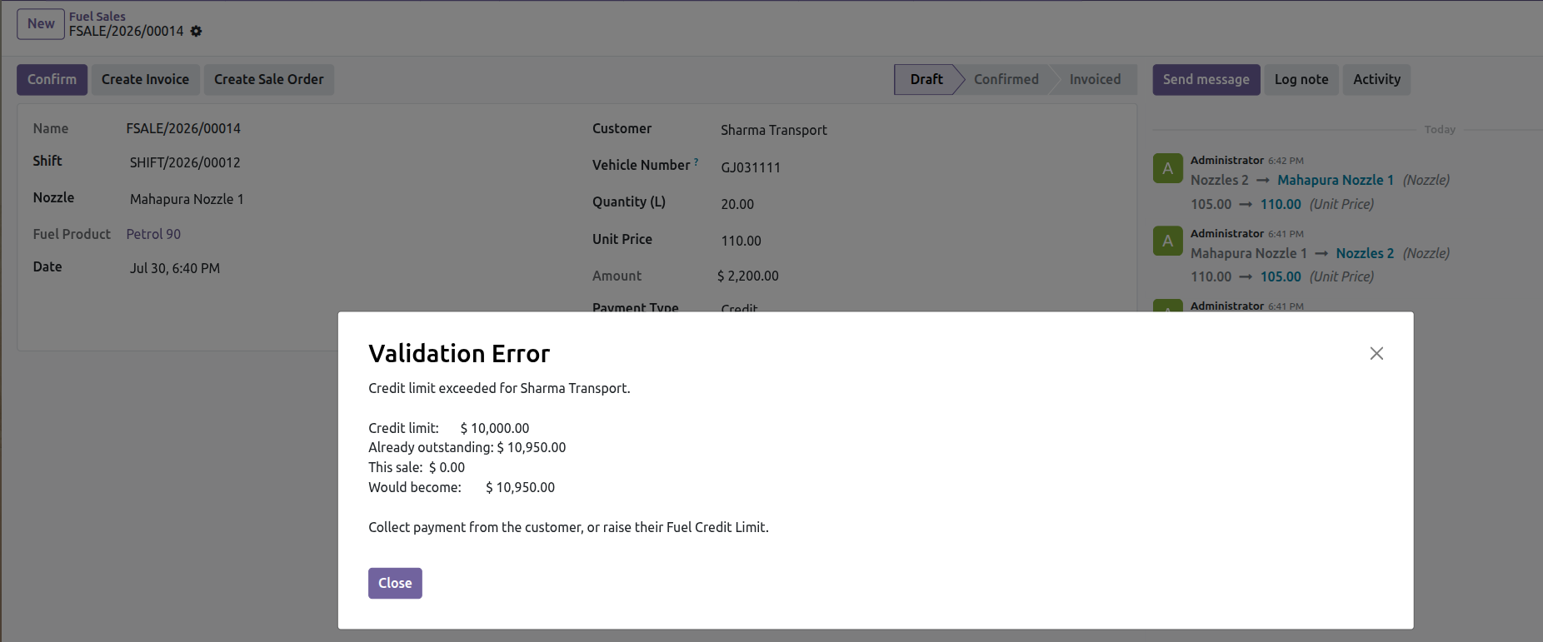Click the Mahapura Nozzle 1 new value in the 6:42 PM log
This screenshot has height=642, width=1543.
[1336, 180]
